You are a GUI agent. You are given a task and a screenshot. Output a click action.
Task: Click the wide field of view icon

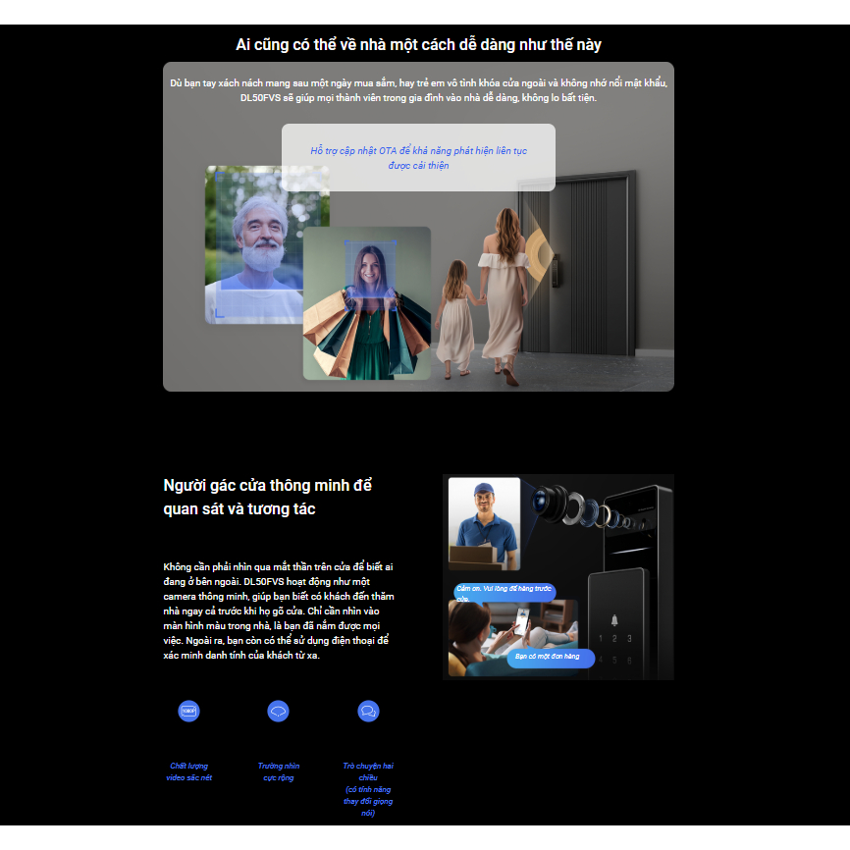(x=278, y=712)
